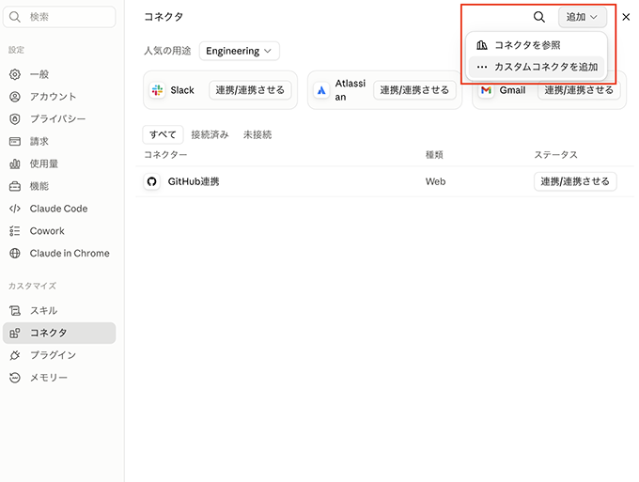This screenshot has width=639, height=482.
Task: Click the Slack logo icon
Action: point(157,90)
